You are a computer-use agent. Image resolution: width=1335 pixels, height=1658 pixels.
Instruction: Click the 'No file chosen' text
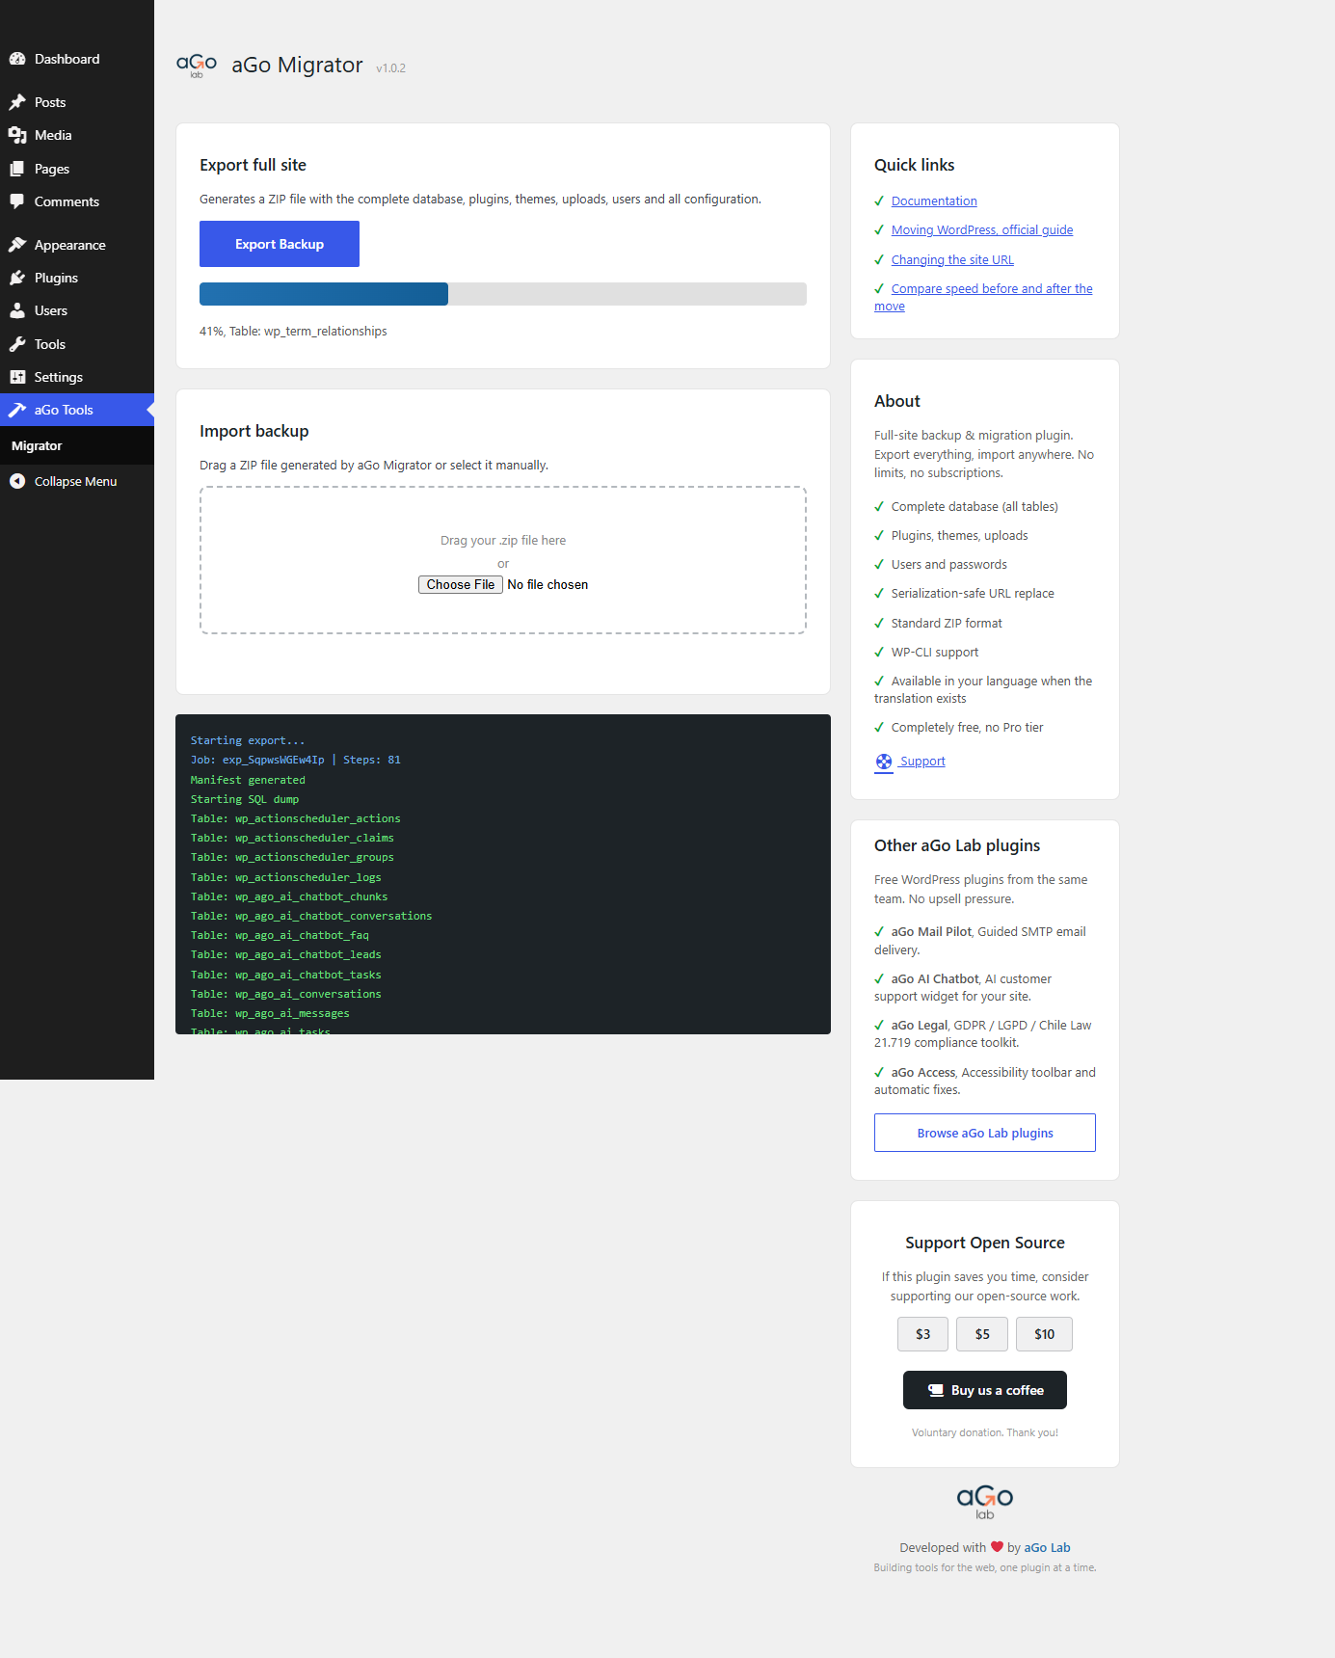point(547,584)
